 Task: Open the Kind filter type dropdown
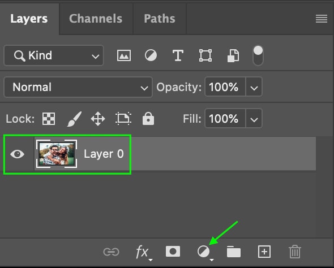coord(54,55)
